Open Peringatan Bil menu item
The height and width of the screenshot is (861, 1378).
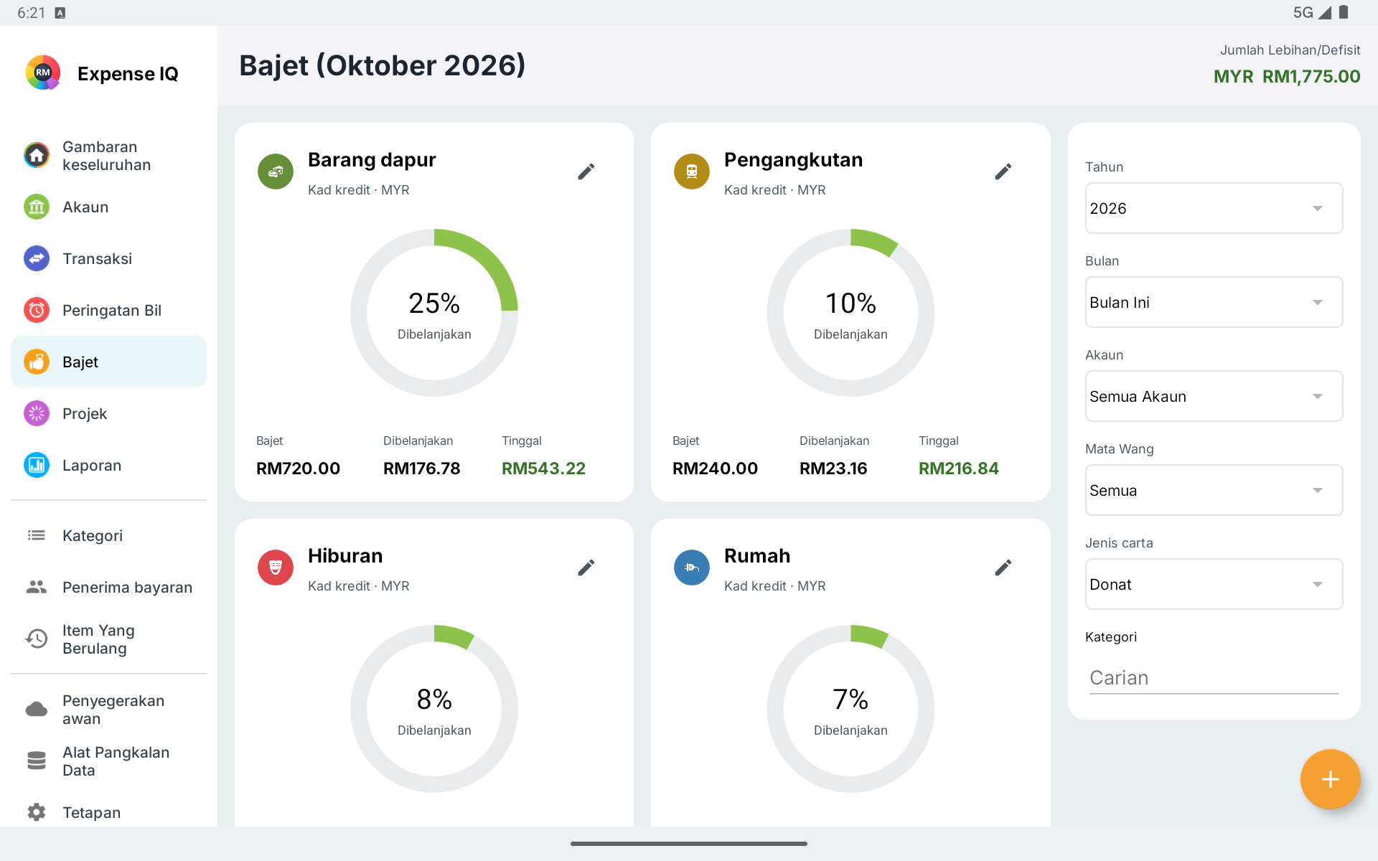point(108,311)
